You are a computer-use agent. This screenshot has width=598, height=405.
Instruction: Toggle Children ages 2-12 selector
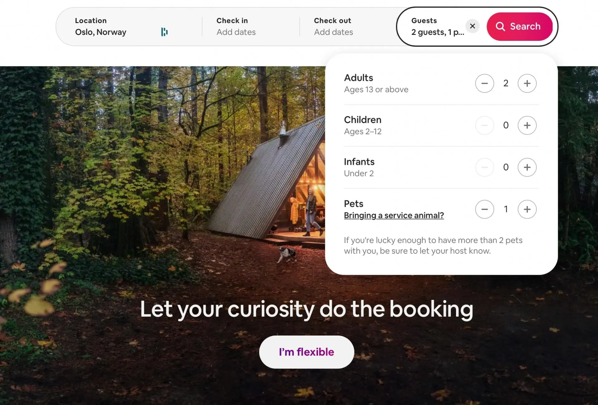[x=527, y=125]
